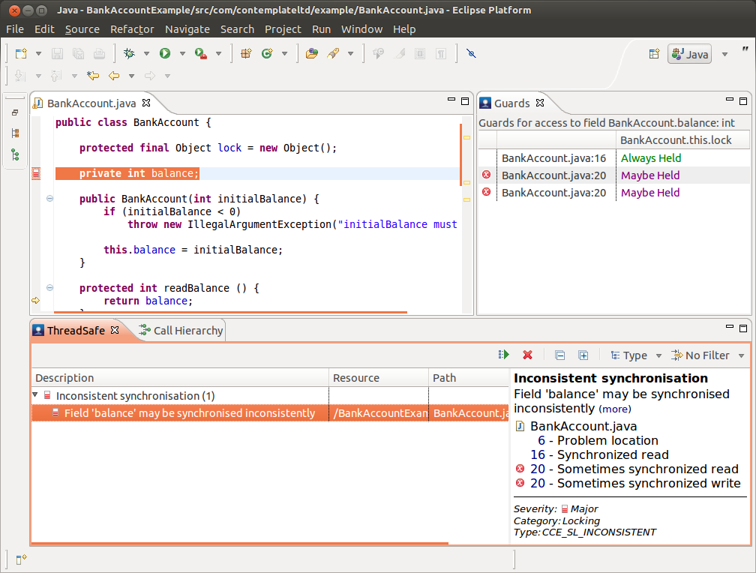
Task: Click the restore view icon in left trim
Action: (x=15, y=112)
